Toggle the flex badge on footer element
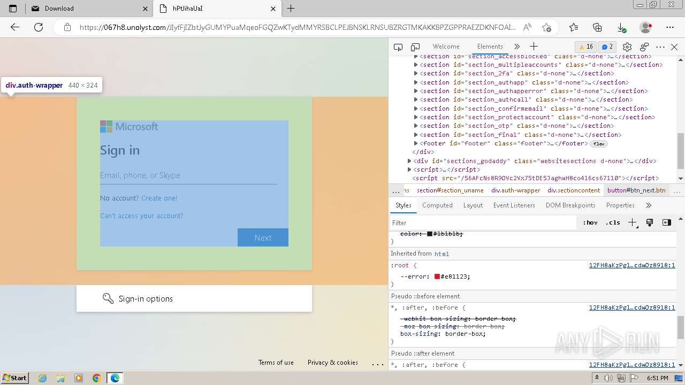This screenshot has height=385, width=685. [599, 144]
